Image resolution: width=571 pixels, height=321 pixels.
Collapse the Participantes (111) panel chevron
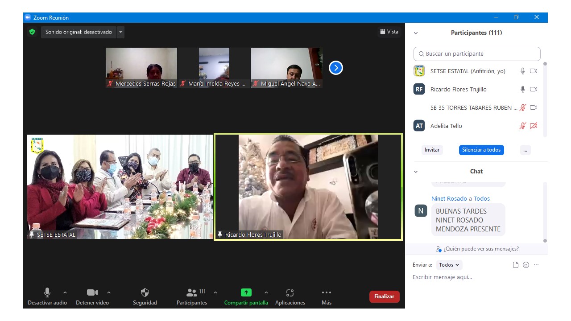click(x=416, y=33)
